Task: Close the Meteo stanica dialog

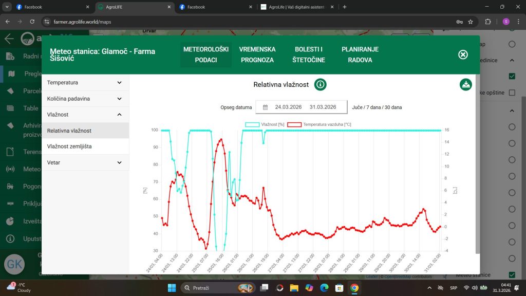Action: (463, 54)
